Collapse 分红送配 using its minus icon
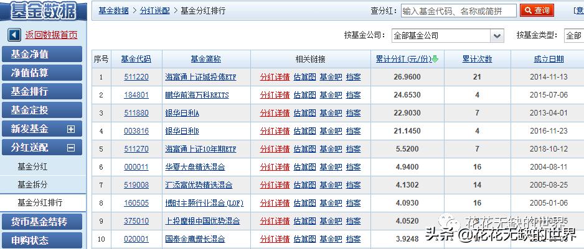 pos(71,148)
